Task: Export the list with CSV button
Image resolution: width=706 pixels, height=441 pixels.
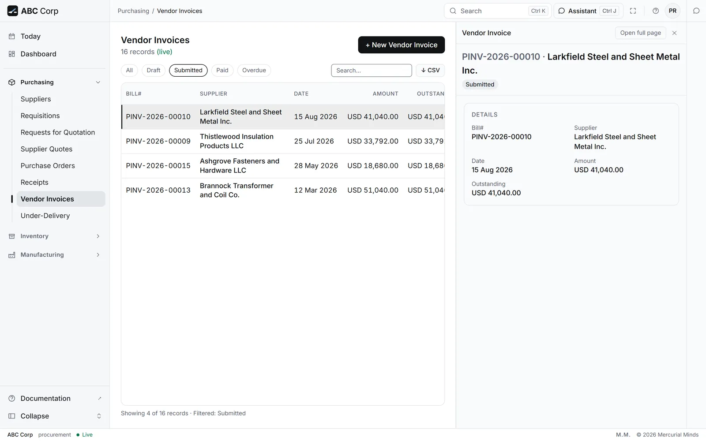Action: coord(430,71)
